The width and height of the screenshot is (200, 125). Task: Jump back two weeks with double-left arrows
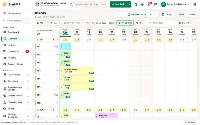coord(118,14)
